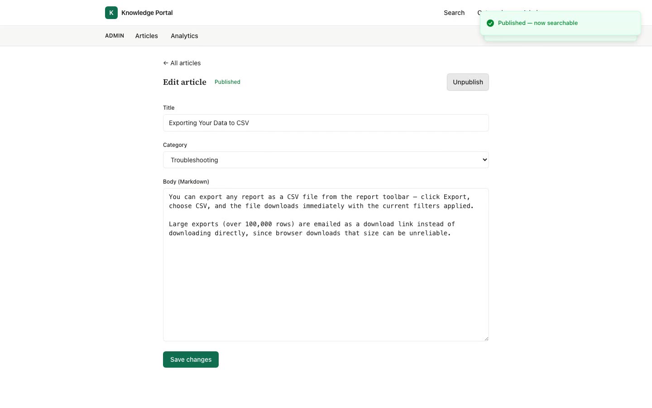
Task: Open the Search page in the top navigation
Action: 454,13
